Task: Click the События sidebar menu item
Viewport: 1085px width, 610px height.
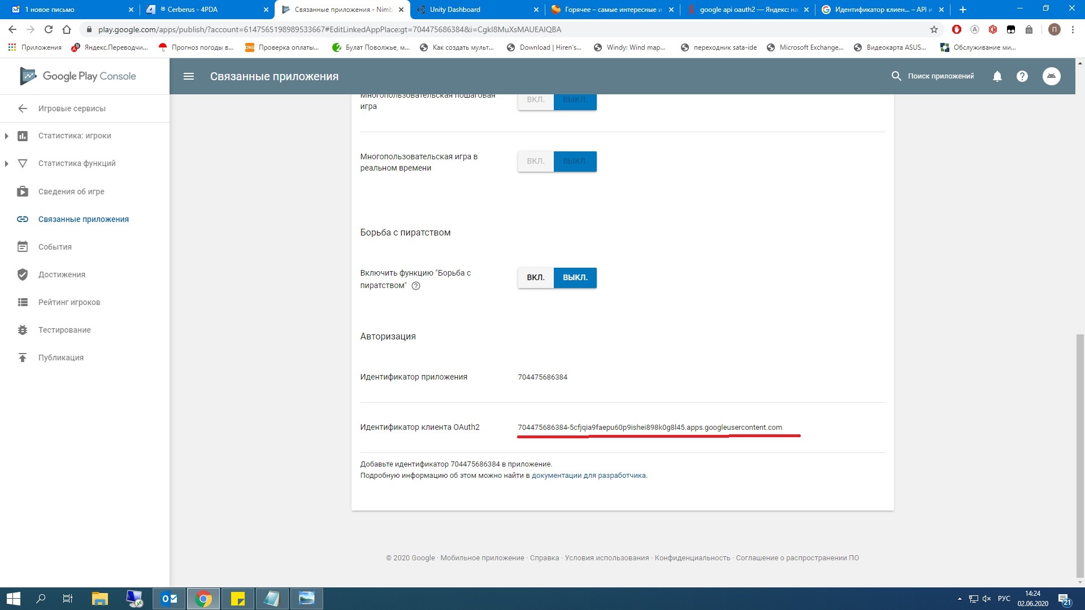Action: point(54,246)
